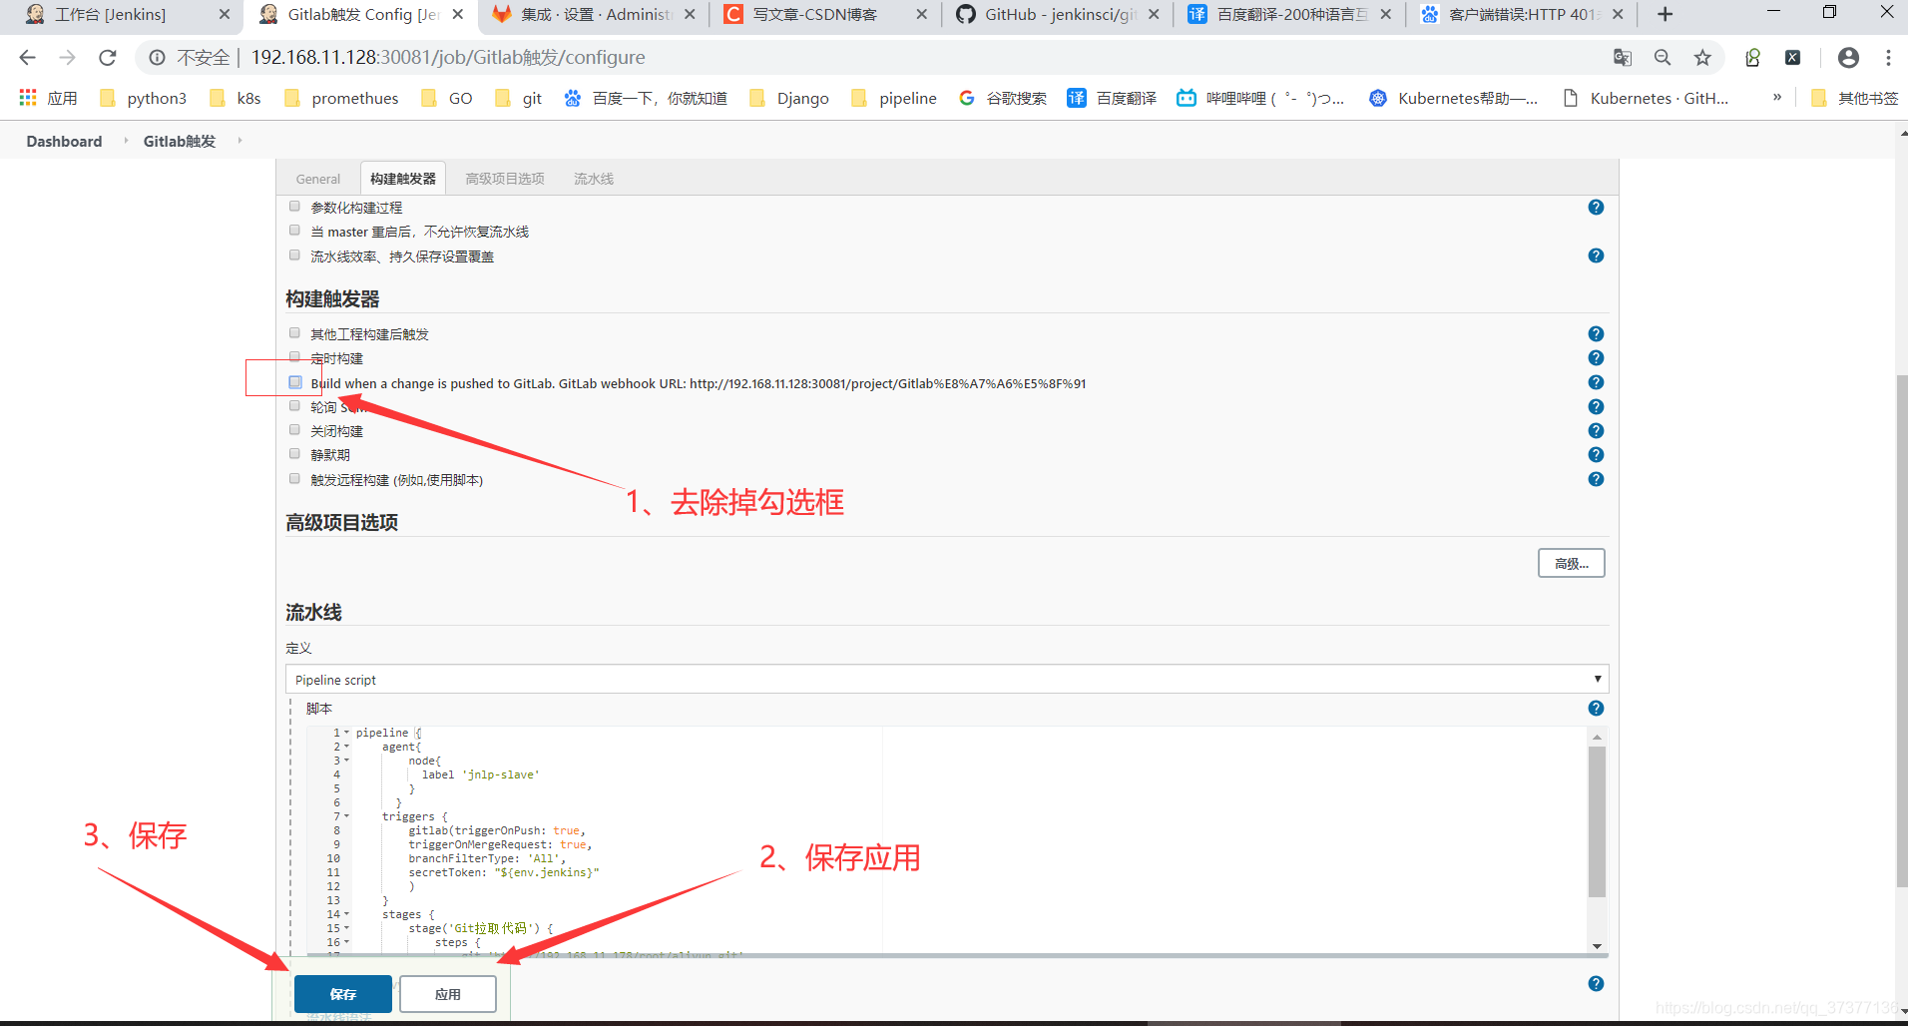Viewport: 1908px width, 1026px height.
Task: Toggle master 重启后不允许恢复流水线 checkbox
Action: [294, 231]
